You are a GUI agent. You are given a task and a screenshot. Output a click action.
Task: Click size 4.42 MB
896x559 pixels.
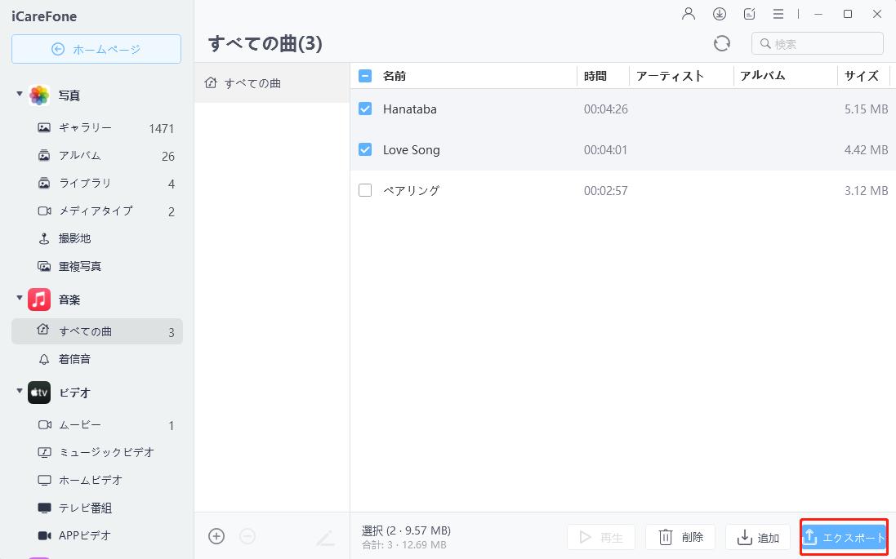(x=867, y=150)
